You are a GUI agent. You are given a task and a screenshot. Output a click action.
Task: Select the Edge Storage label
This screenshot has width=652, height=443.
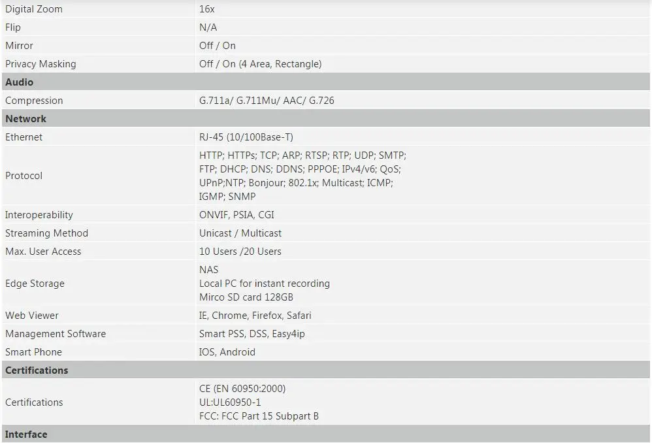[35, 284]
